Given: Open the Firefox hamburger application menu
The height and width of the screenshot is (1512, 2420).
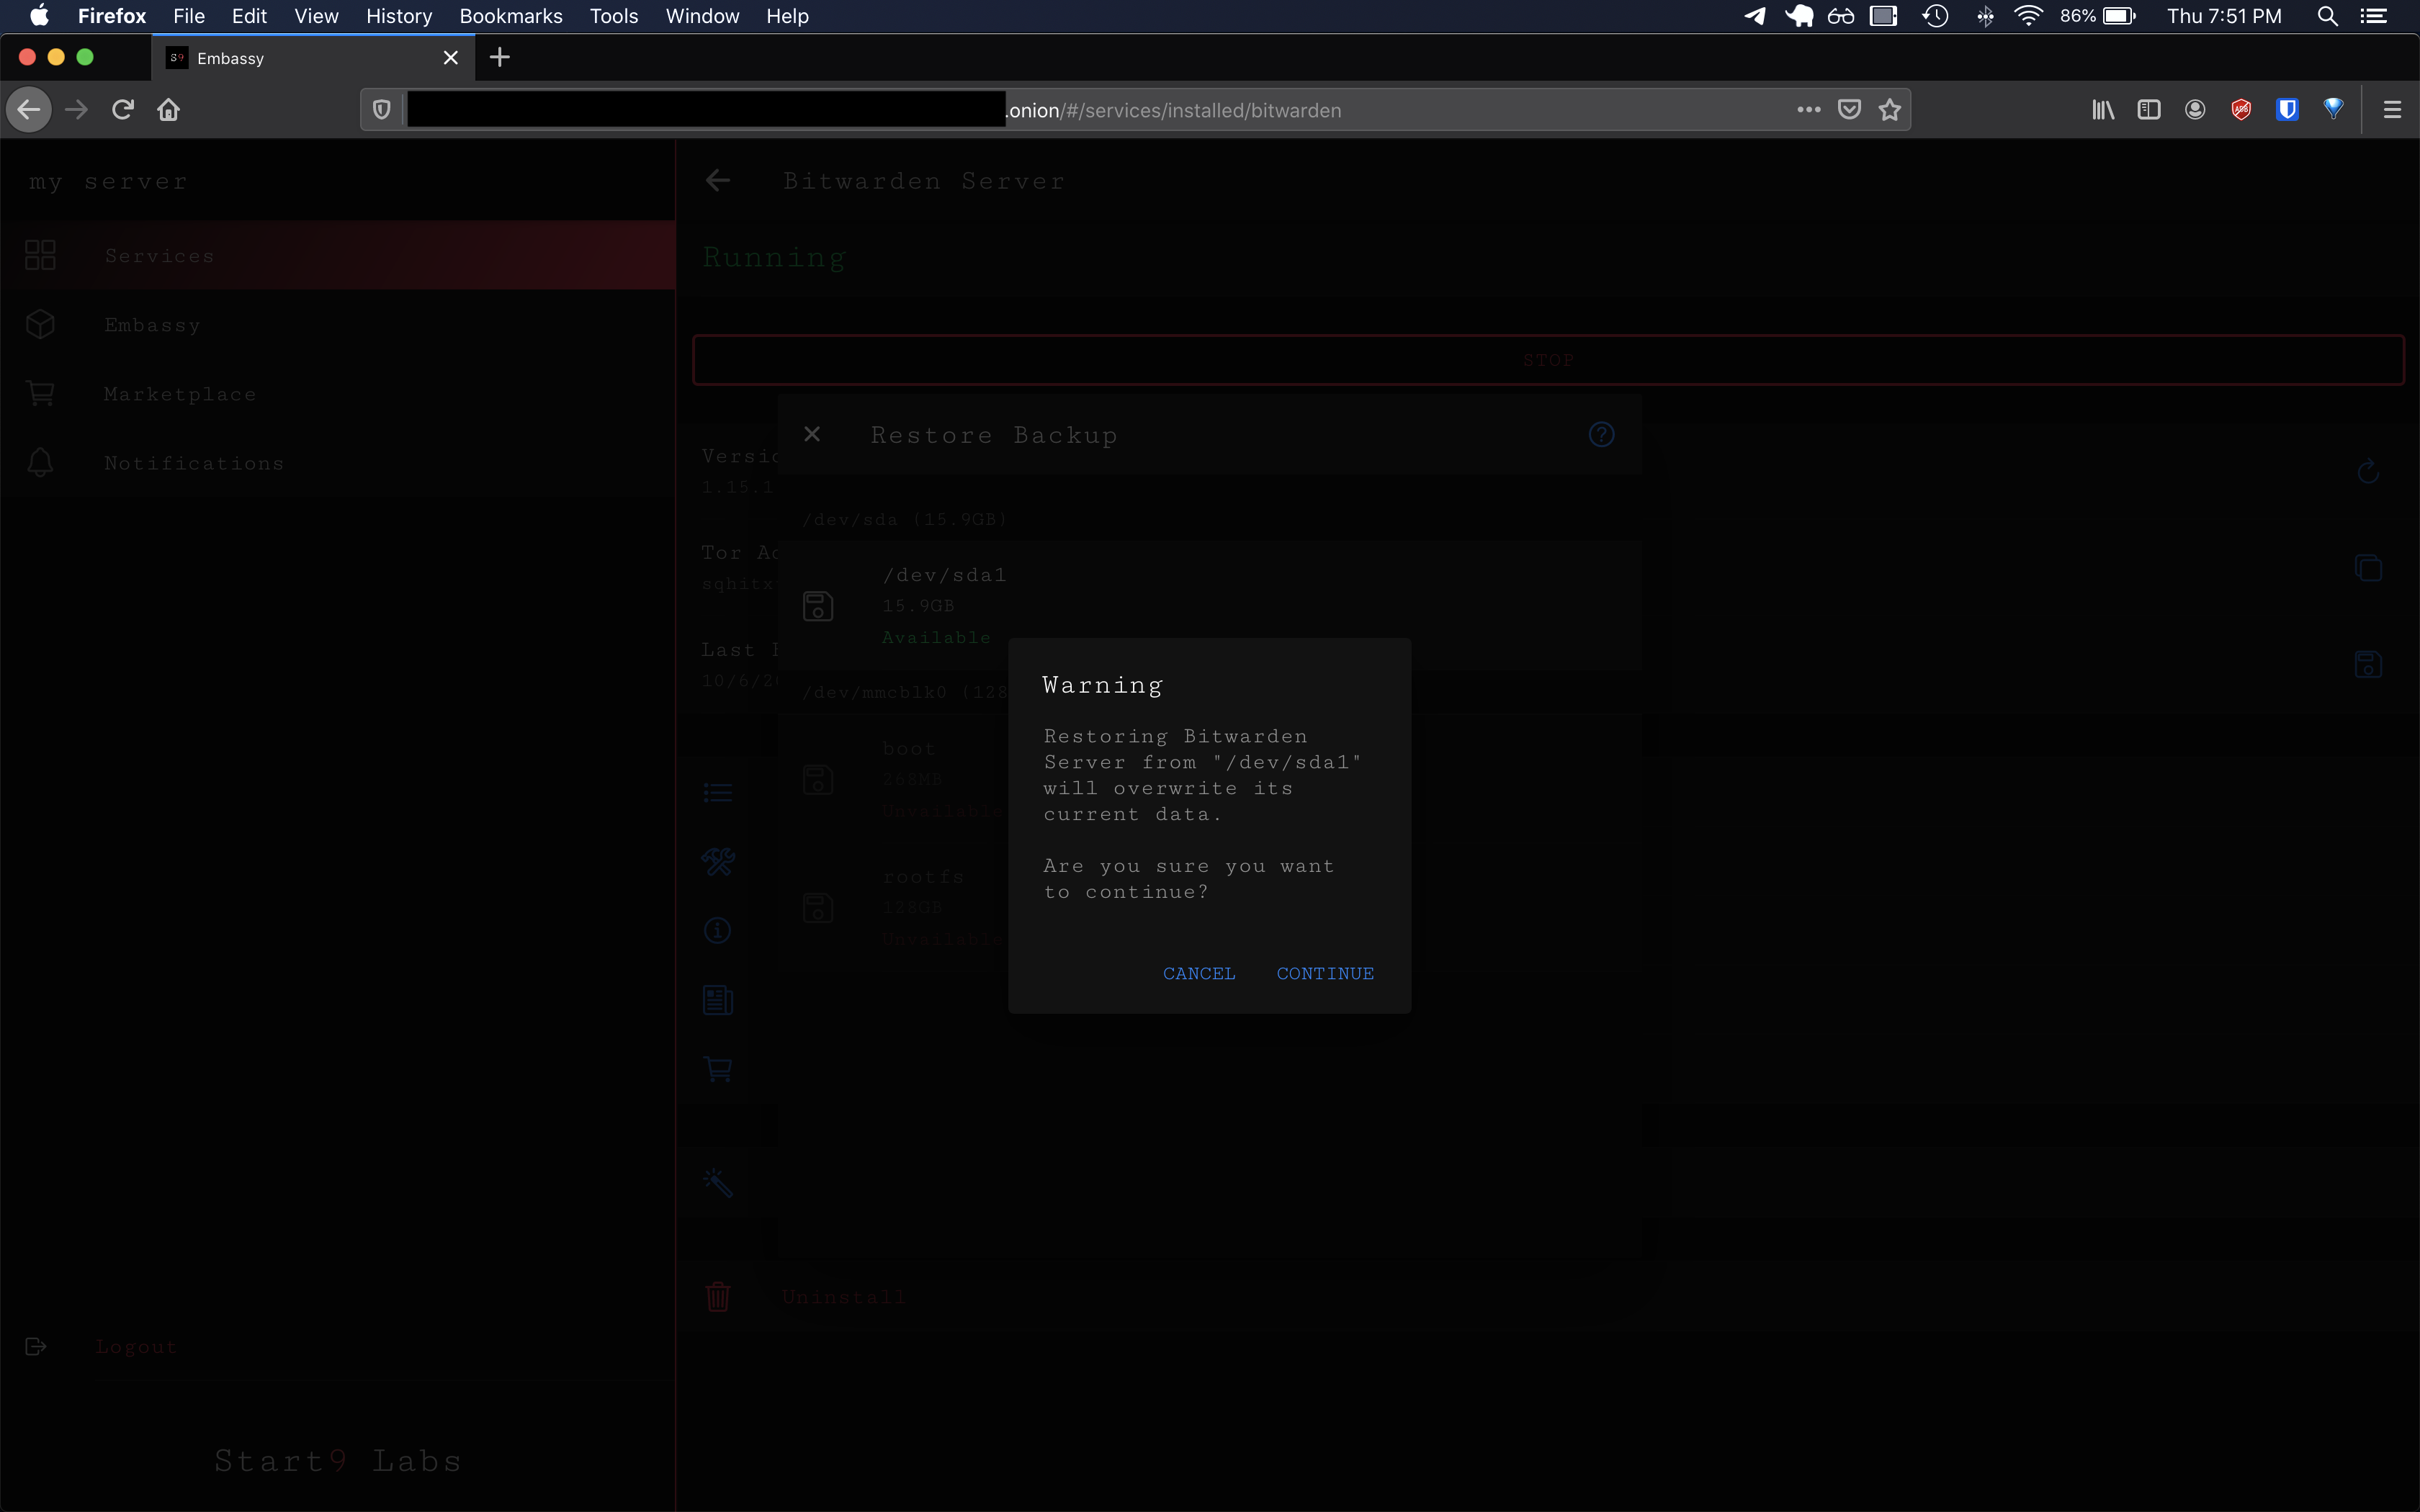Looking at the screenshot, I should [2392, 110].
